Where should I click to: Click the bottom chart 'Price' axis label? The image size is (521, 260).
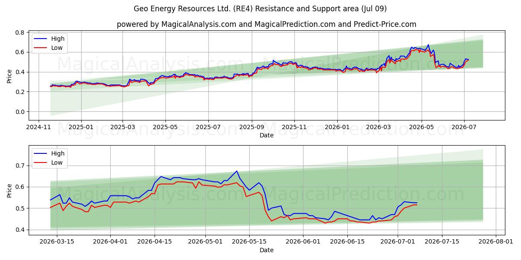click(10, 190)
